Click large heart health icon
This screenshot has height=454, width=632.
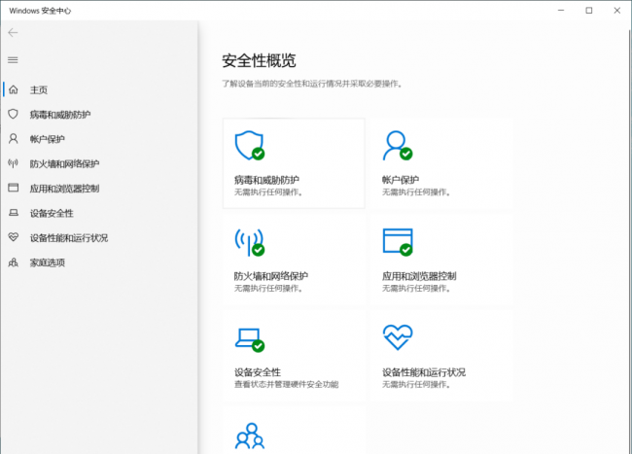point(398,337)
